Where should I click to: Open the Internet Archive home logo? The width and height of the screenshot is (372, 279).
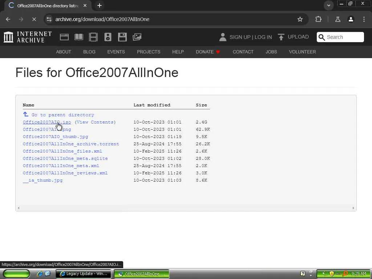(28, 37)
